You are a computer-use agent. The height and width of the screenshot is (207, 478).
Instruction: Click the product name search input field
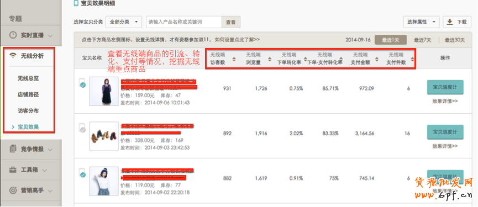click(184, 22)
